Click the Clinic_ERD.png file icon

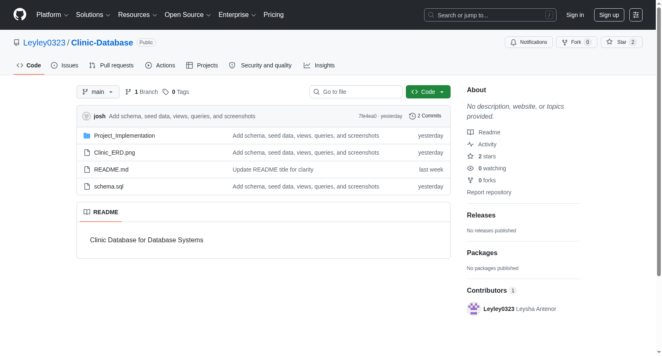pos(87,153)
